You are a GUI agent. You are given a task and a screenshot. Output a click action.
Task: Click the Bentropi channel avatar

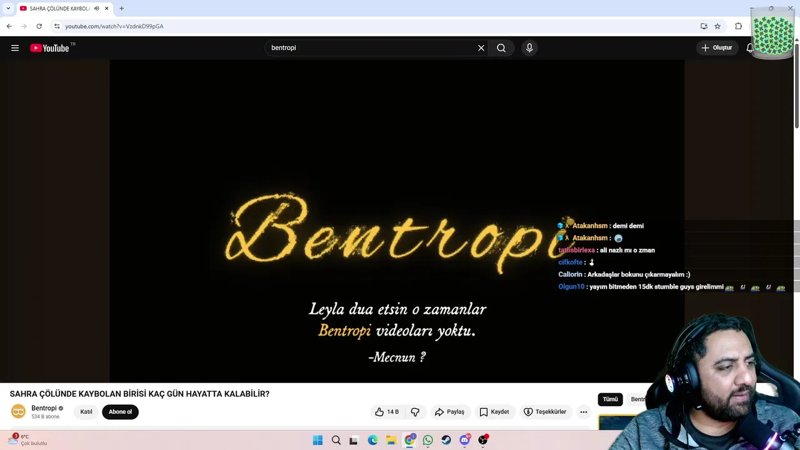pos(19,411)
